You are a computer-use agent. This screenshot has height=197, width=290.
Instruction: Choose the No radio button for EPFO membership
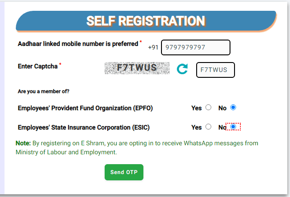pos(233,107)
